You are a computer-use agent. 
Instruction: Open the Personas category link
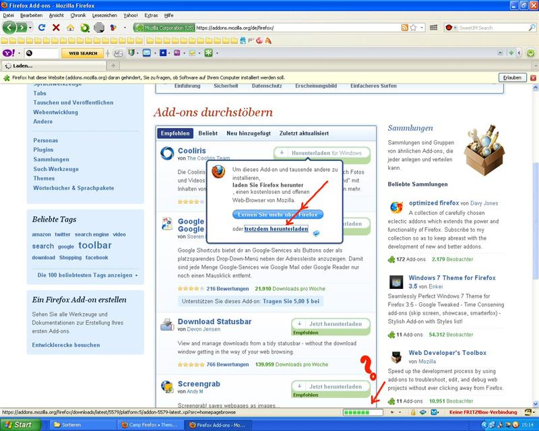tap(46, 140)
